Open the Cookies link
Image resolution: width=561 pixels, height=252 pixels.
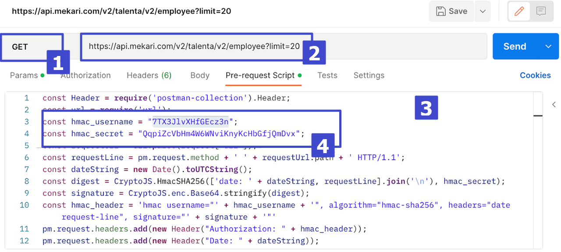[535, 75]
